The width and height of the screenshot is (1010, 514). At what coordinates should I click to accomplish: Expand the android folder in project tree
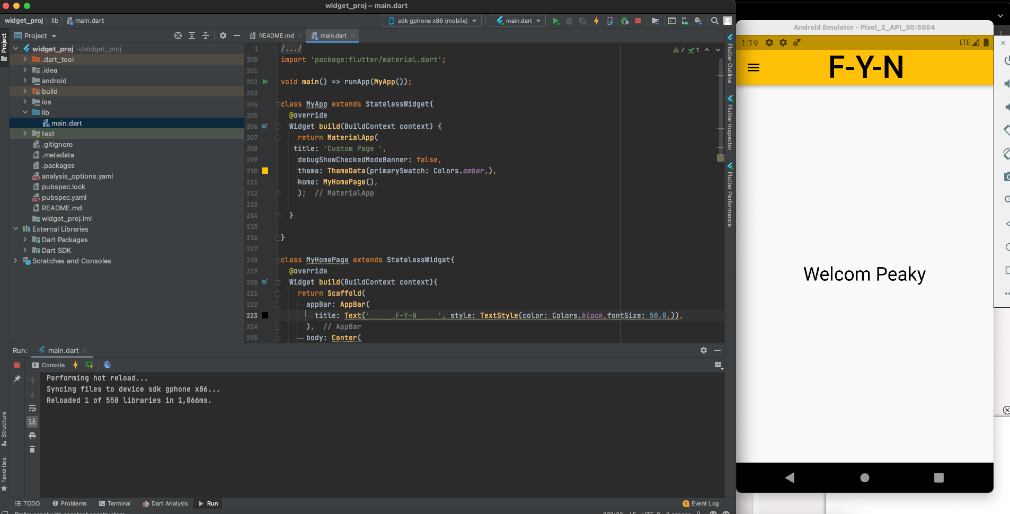[x=25, y=81]
